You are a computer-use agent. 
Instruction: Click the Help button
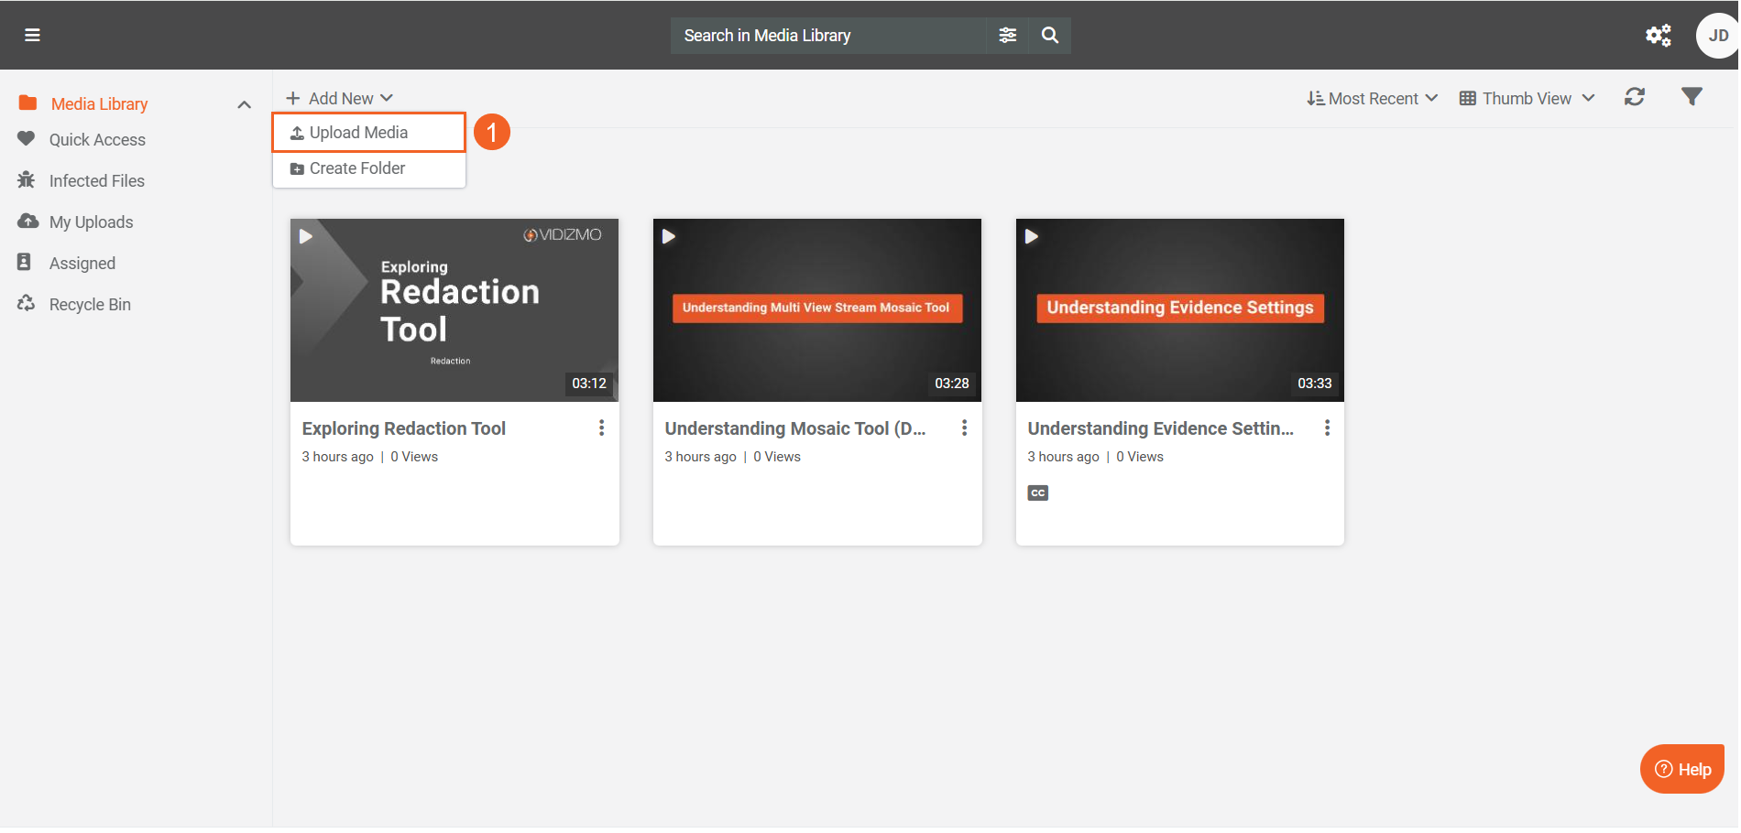coord(1681,769)
